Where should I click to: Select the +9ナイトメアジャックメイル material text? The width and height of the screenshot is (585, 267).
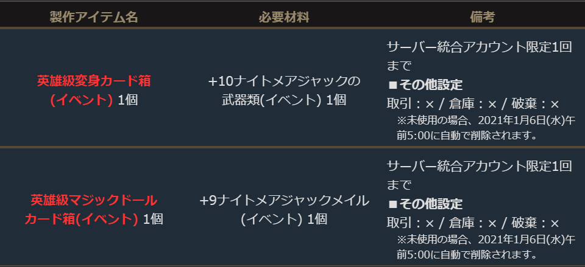(x=284, y=199)
